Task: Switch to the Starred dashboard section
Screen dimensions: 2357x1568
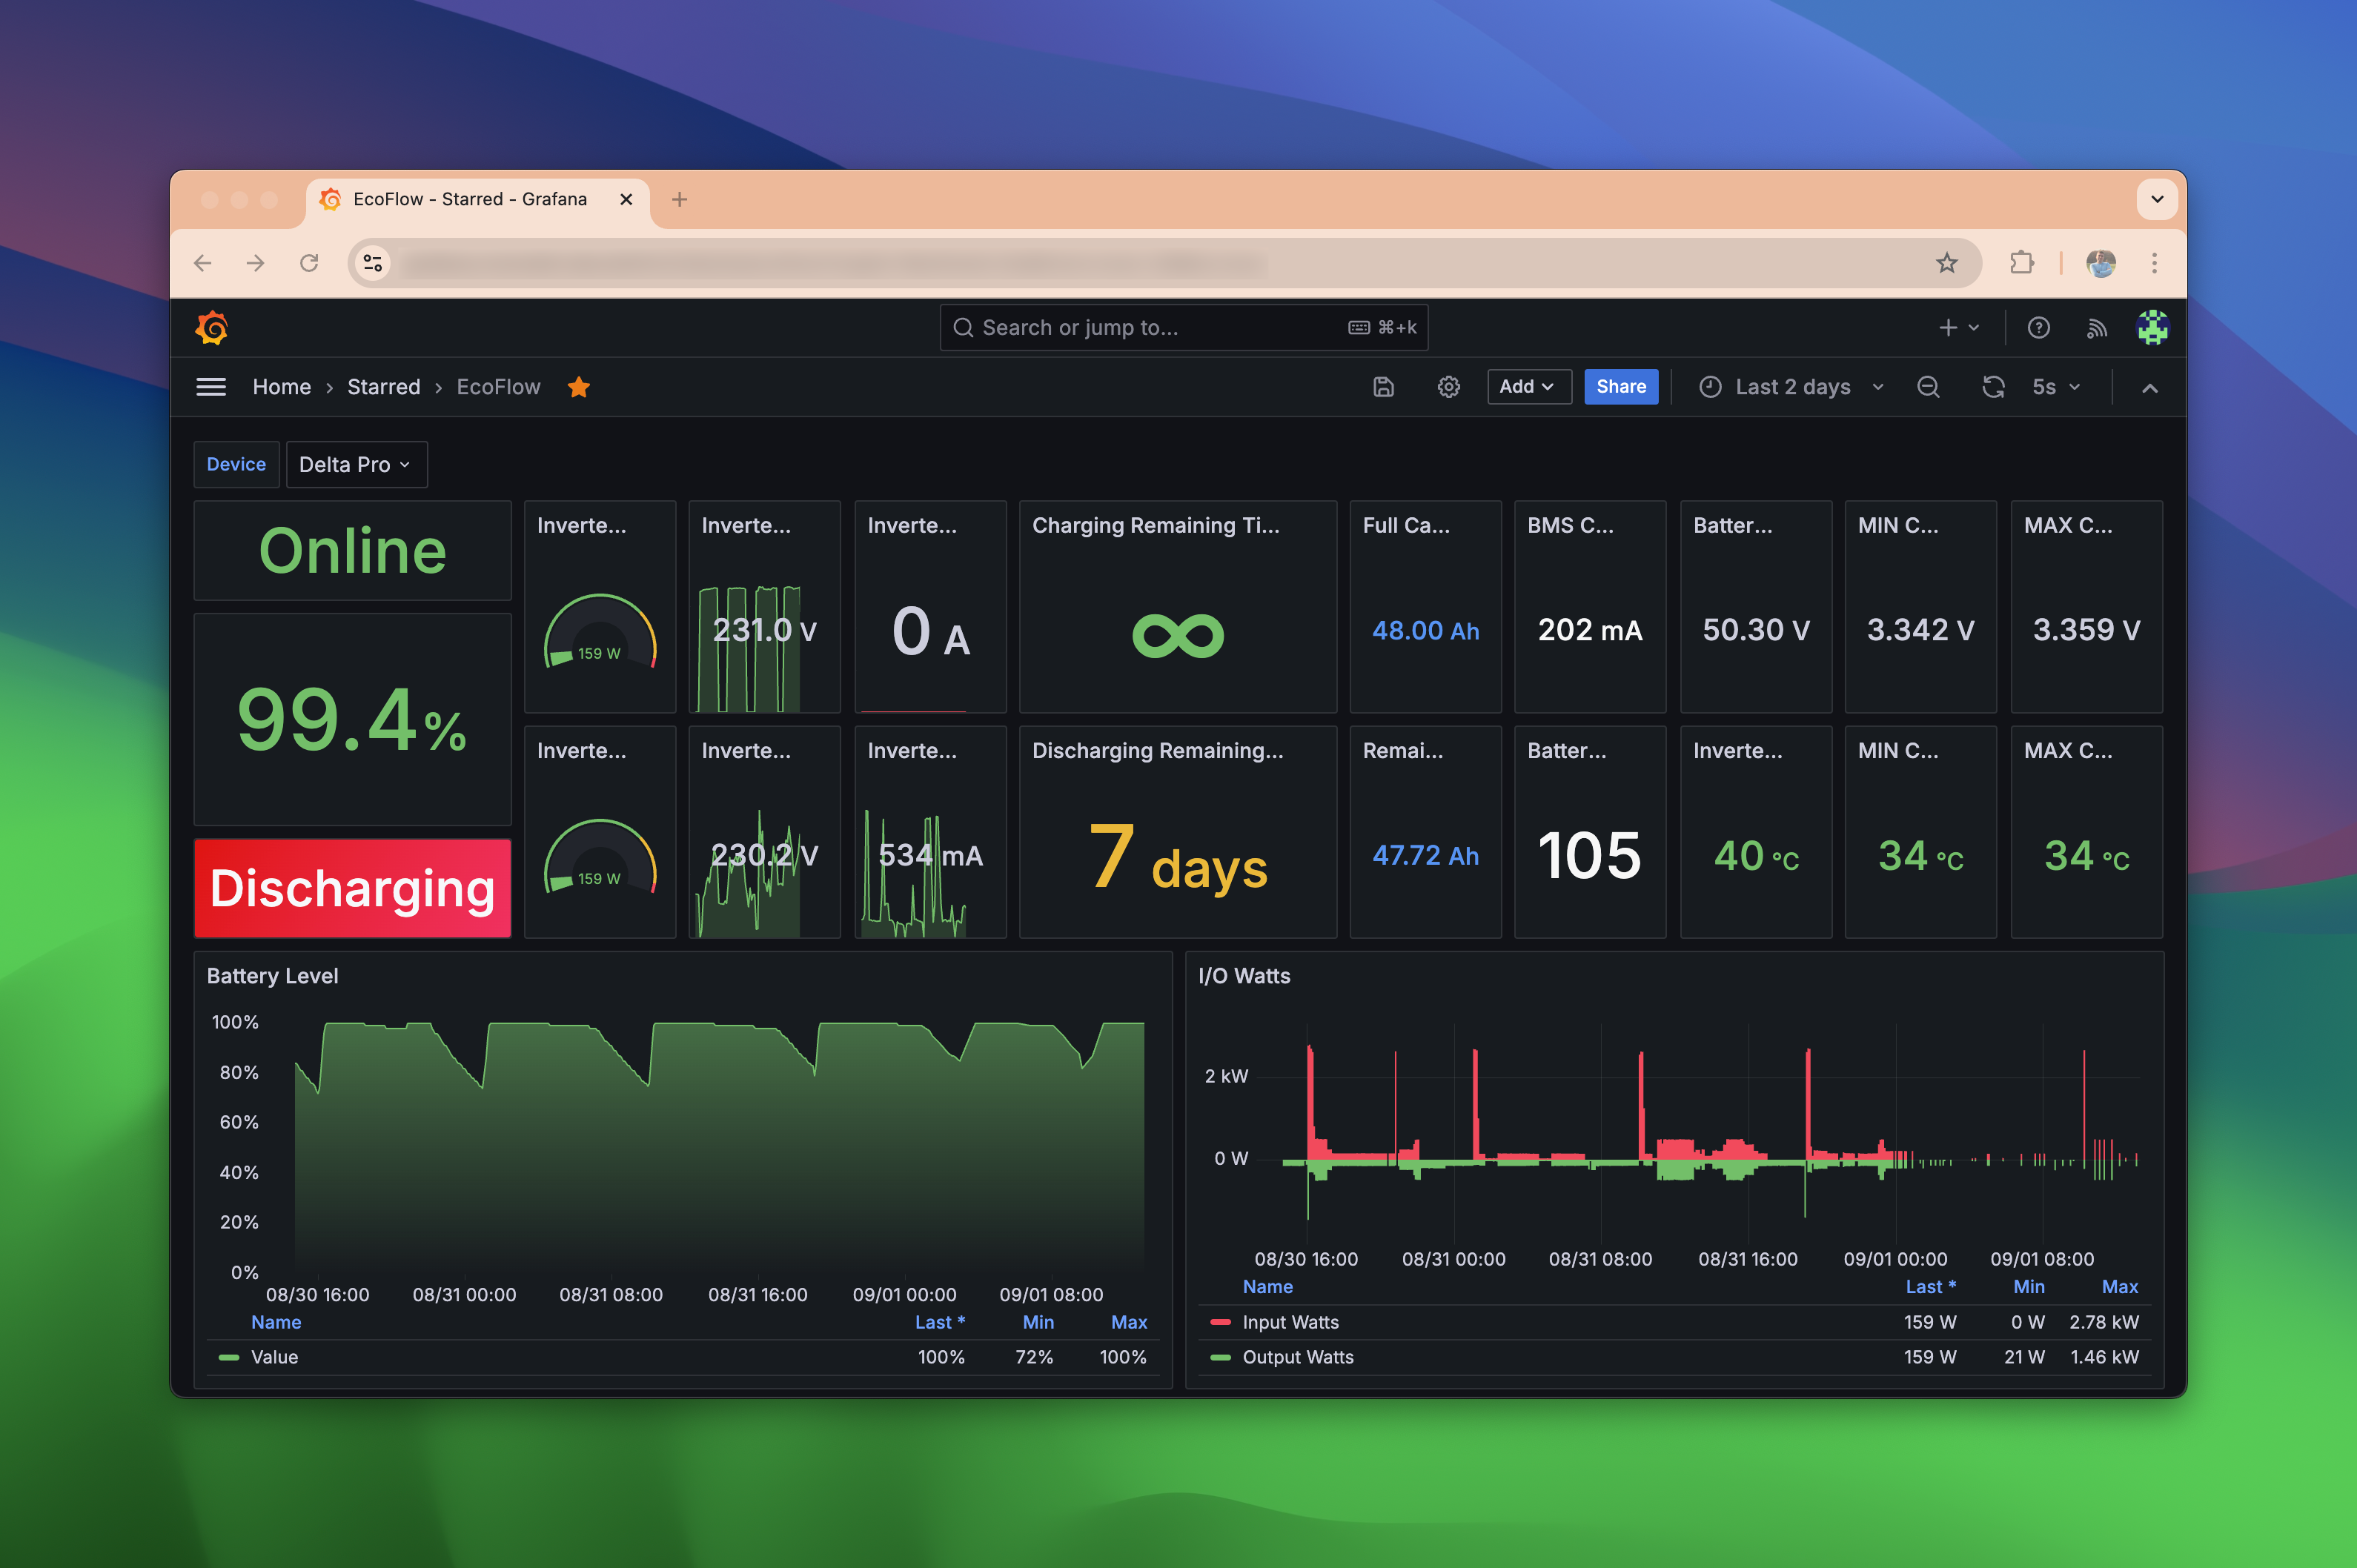Action: pos(383,385)
